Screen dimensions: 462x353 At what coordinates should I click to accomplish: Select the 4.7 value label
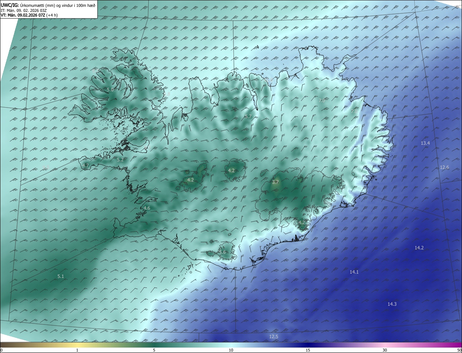pos(86,166)
